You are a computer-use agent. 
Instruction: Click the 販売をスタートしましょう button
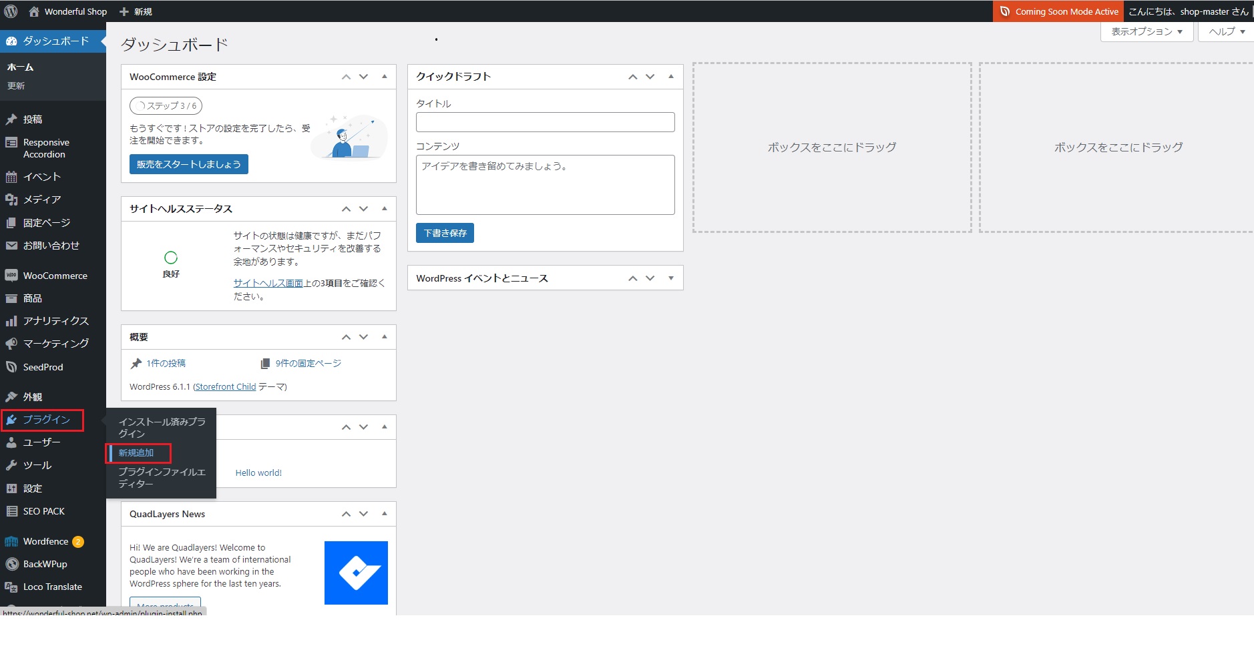coord(188,164)
